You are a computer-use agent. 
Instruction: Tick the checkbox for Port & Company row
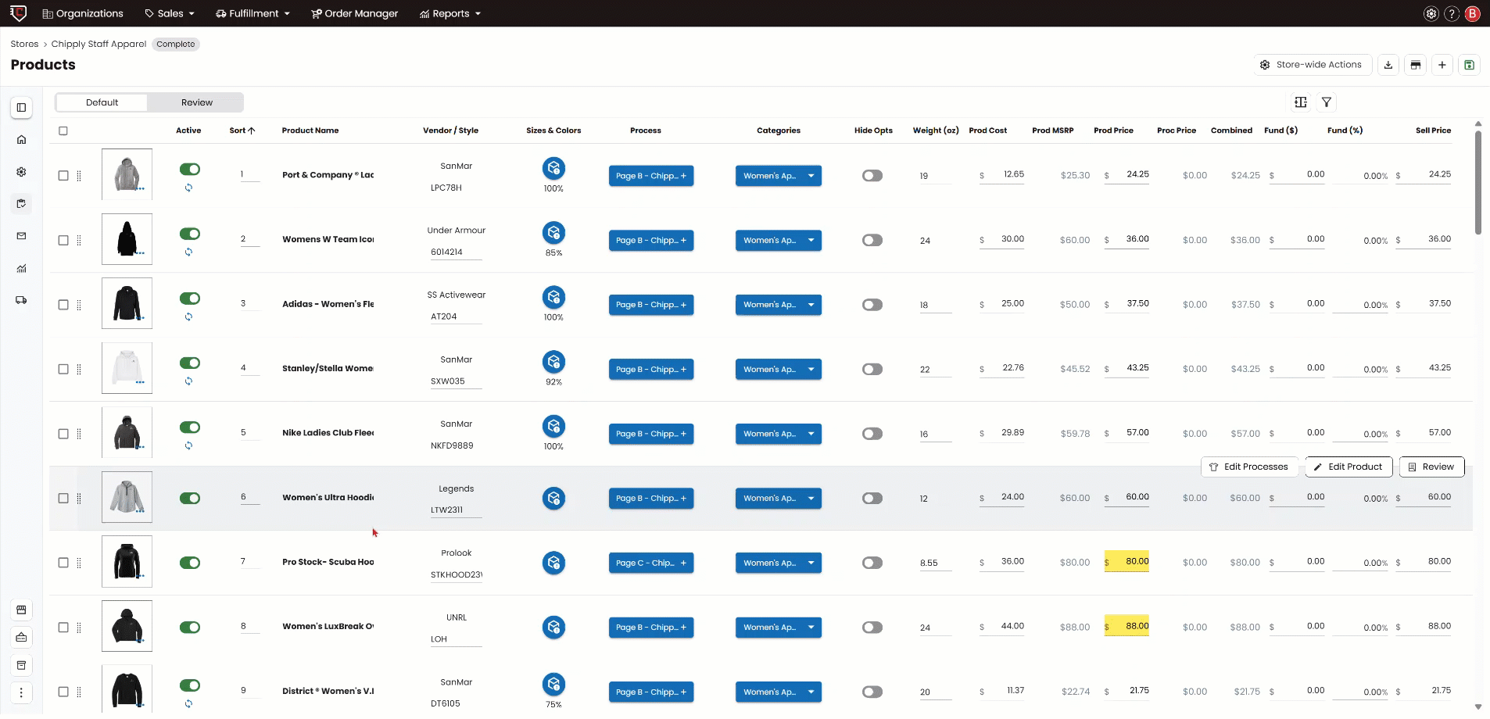point(63,176)
